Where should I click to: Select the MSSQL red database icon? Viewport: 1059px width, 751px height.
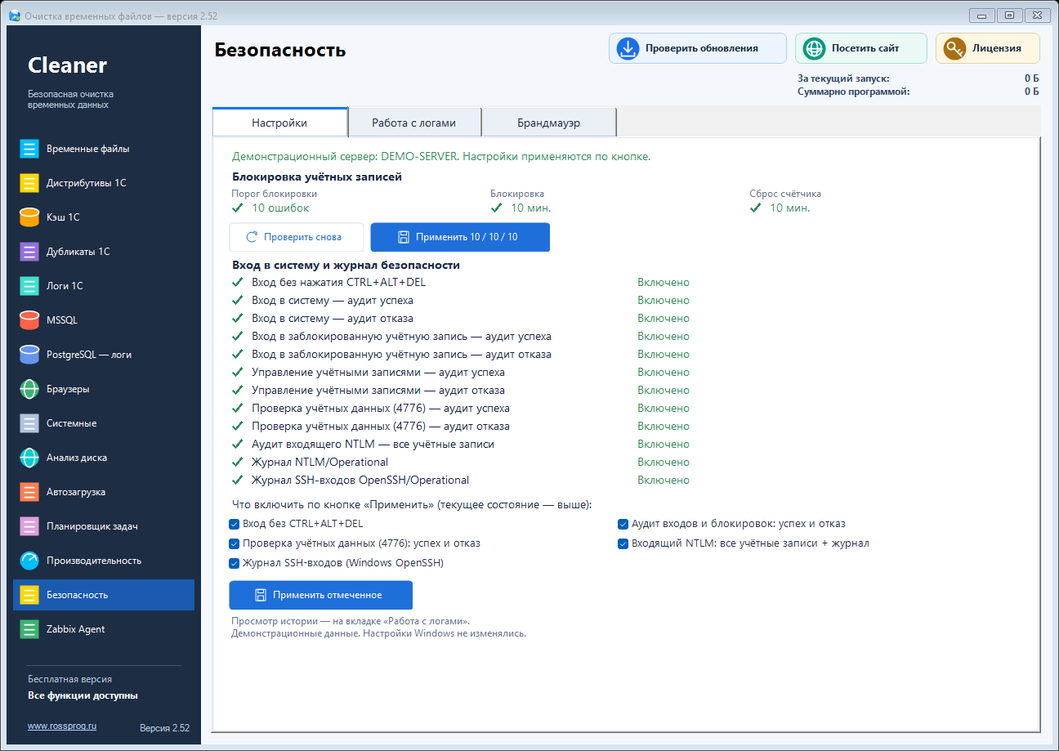point(29,320)
